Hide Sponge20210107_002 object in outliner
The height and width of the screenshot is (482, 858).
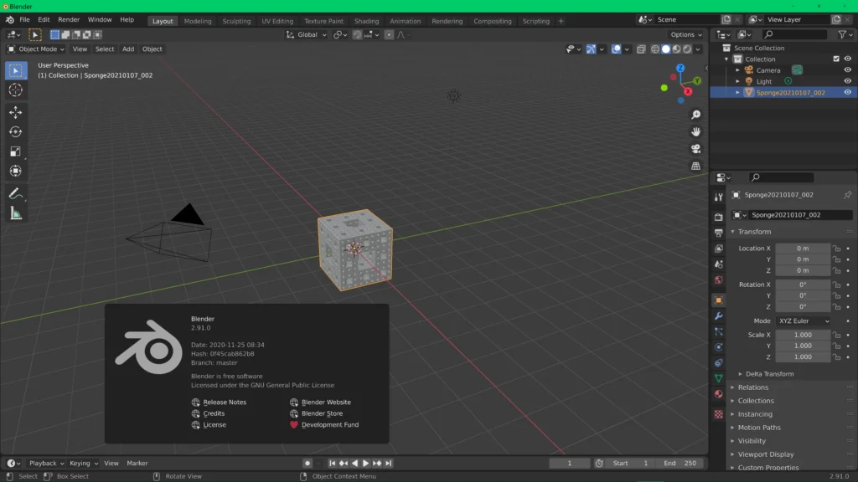(x=847, y=92)
